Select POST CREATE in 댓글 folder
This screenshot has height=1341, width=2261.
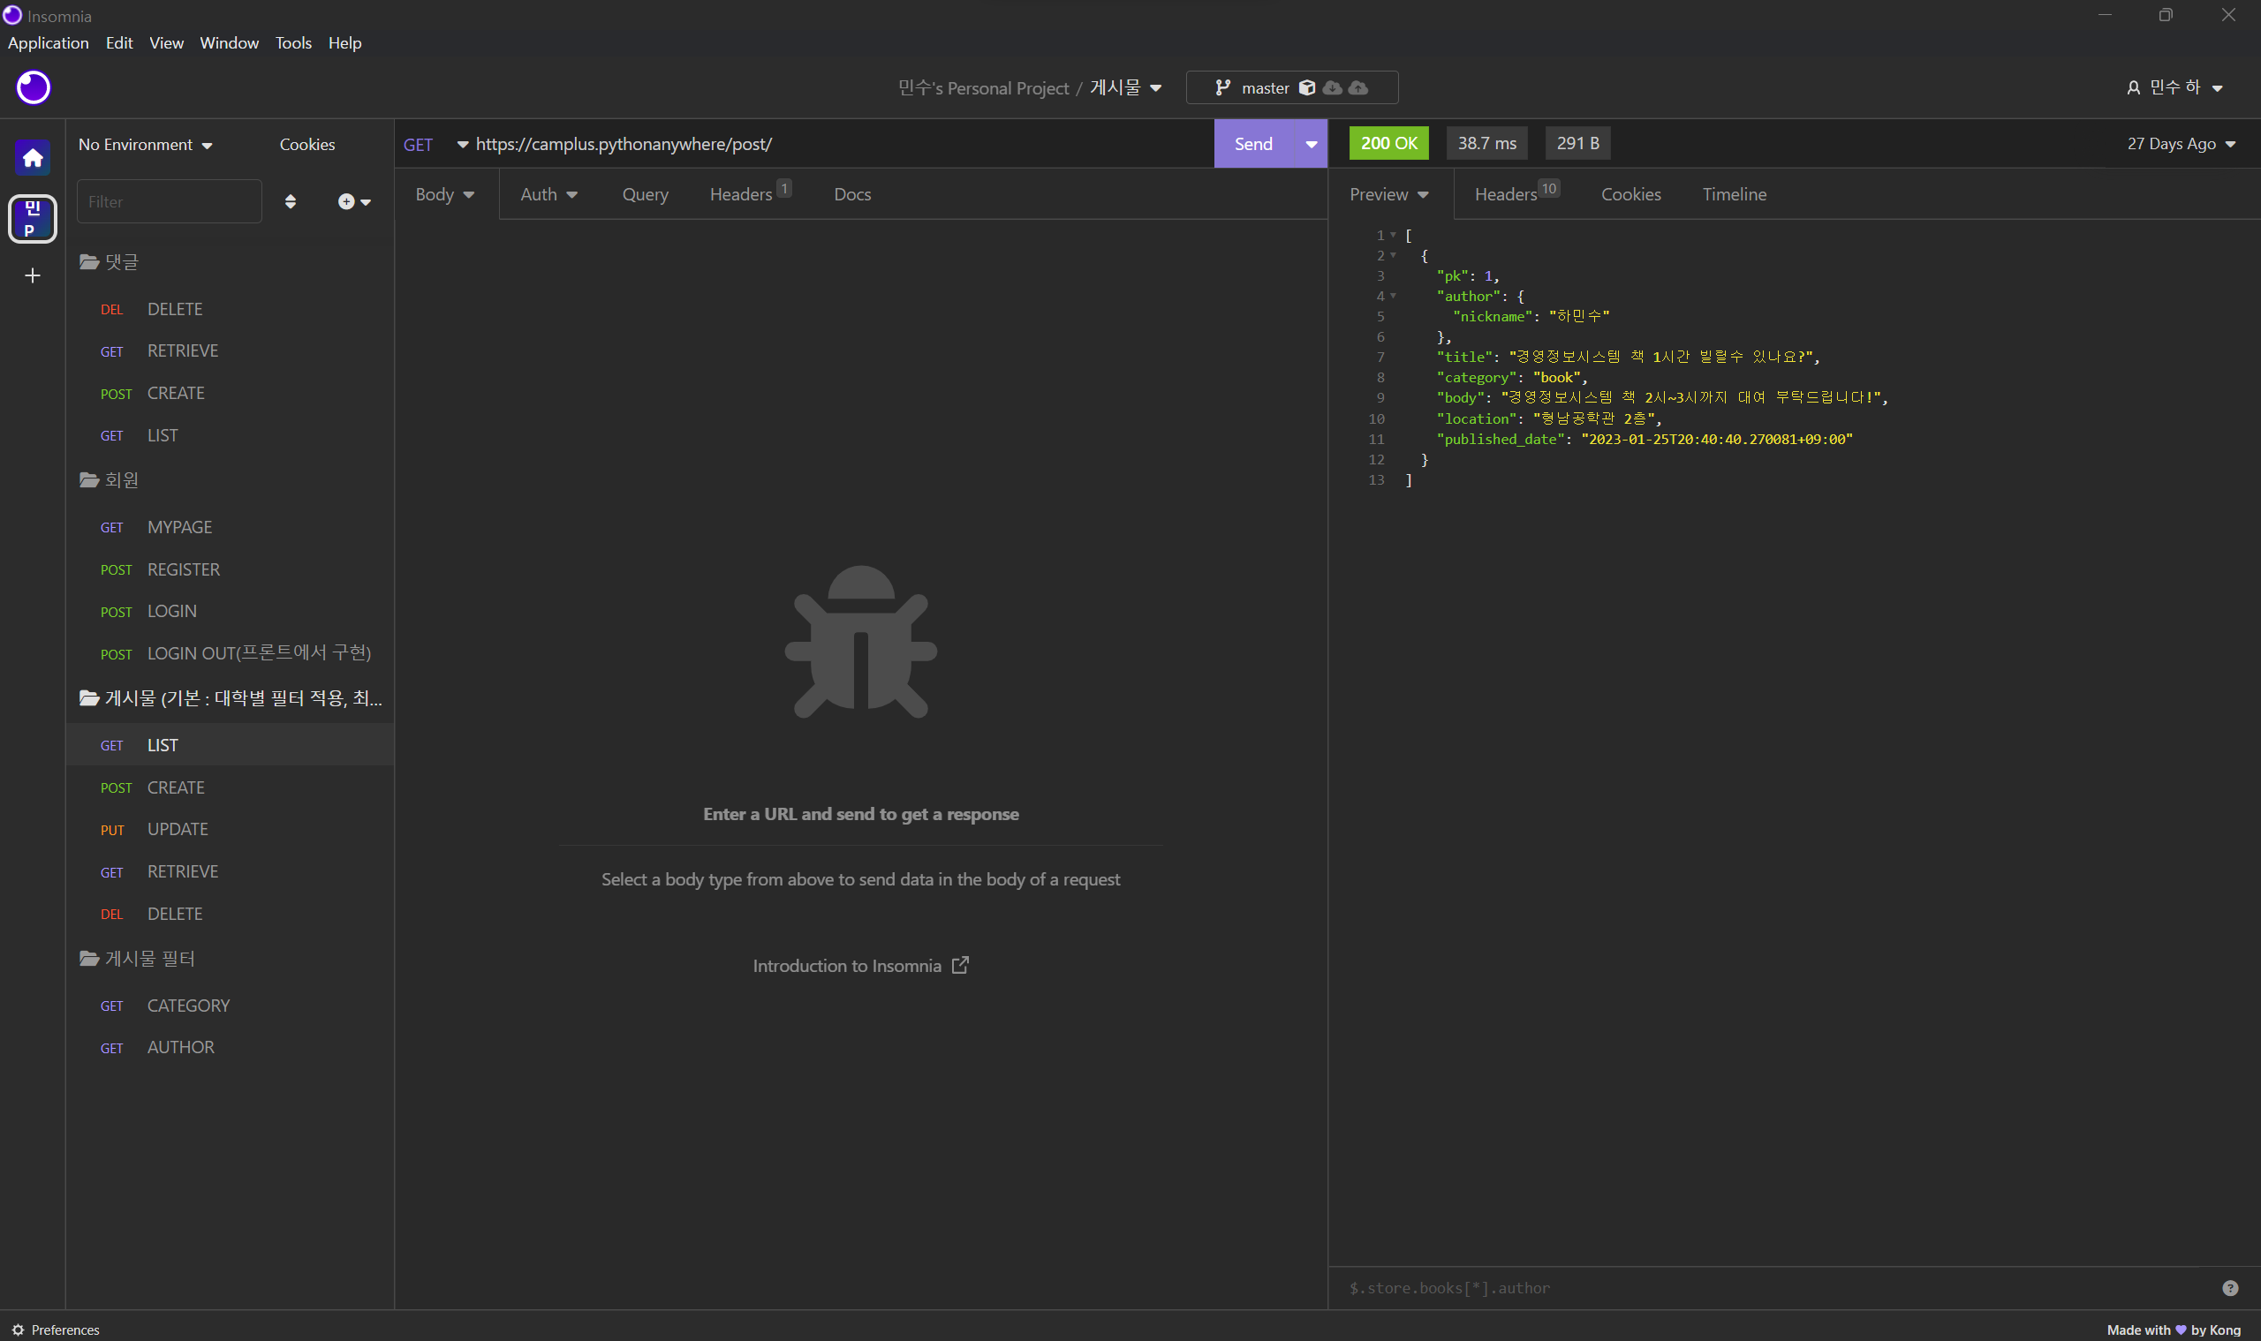click(x=230, y=393)
